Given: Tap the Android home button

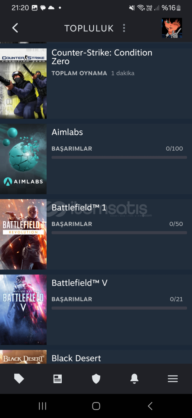Looking at the screenshot, I should click(96, 406).
